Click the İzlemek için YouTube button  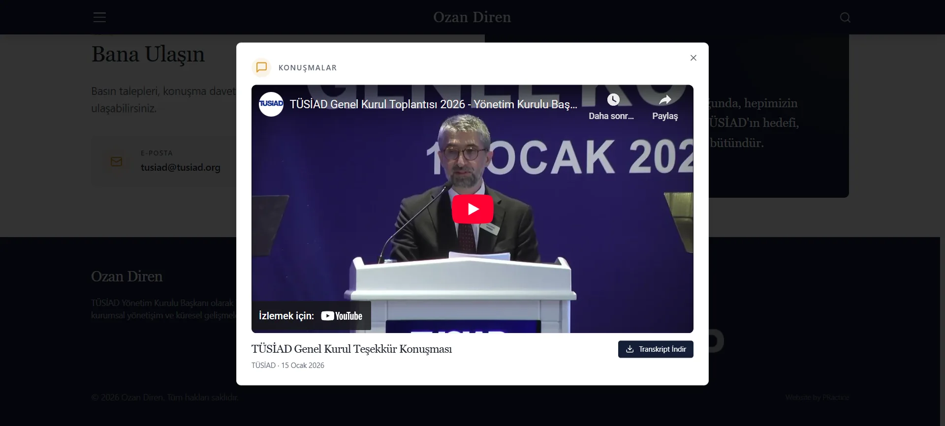(311, 316)
